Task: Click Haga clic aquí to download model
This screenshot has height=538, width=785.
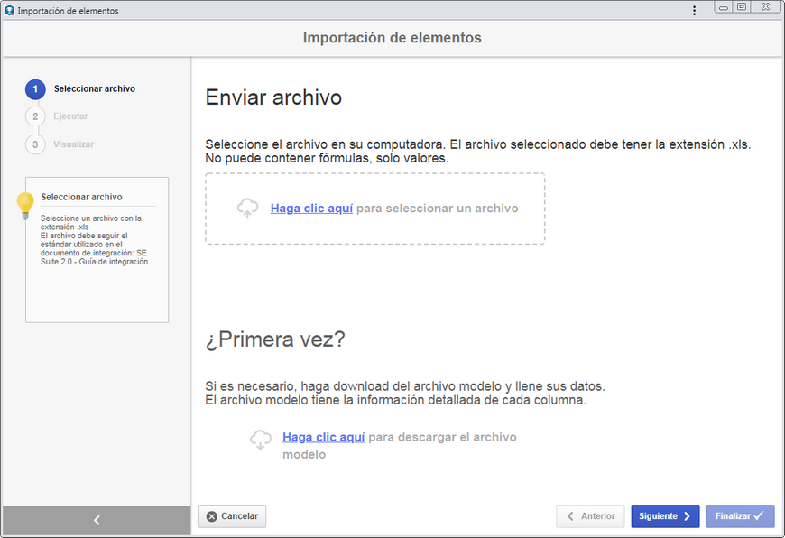Action: click(x=323, y=437)
